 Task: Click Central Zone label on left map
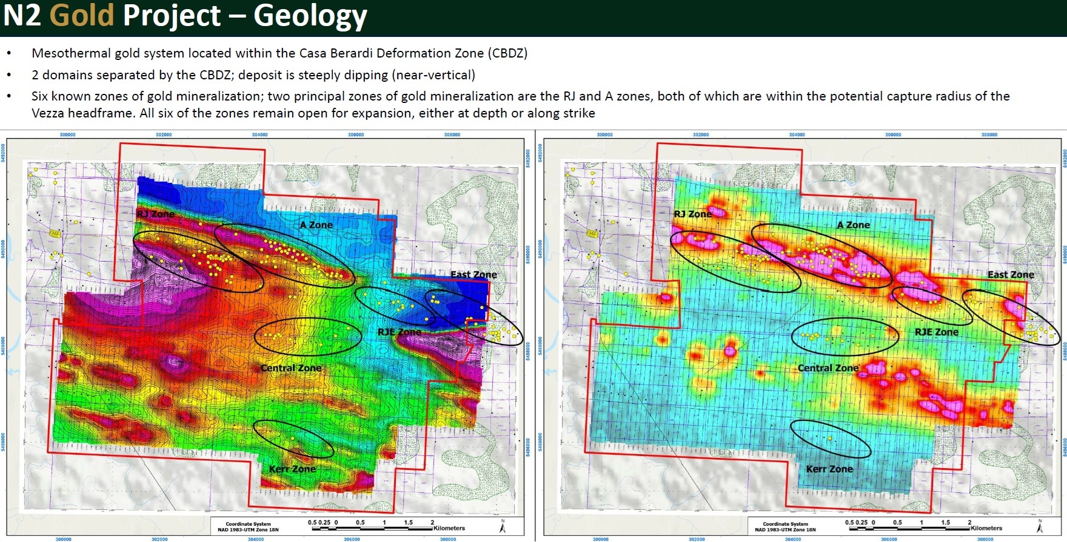coord(291,368)
